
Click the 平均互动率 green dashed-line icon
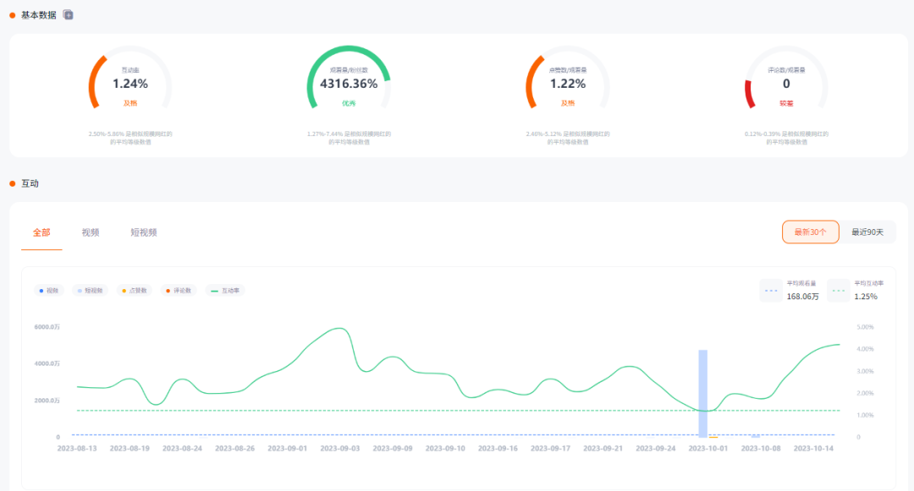[x=838, y=291]
